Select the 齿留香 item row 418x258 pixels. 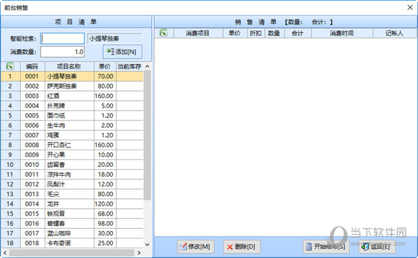pos(72,165)
